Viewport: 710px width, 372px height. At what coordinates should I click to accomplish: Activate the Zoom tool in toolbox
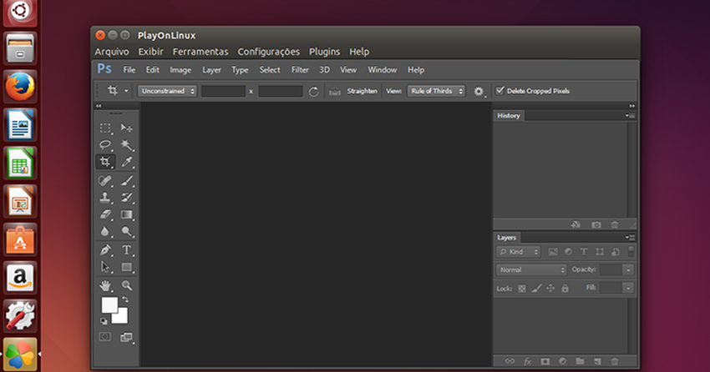click(x=127, y=285)
